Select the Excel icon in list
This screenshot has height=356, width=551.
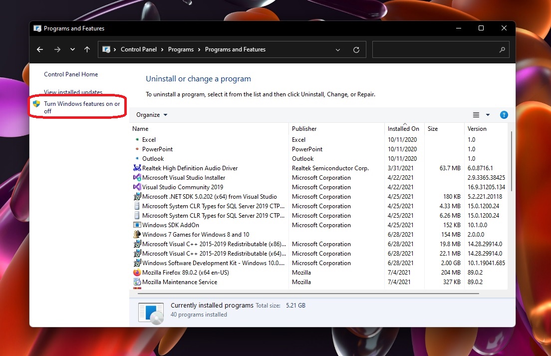(137, 139)
